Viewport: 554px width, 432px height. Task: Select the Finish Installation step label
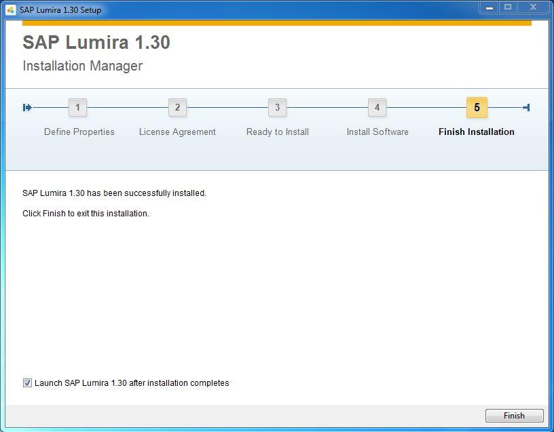pos(477,132)
